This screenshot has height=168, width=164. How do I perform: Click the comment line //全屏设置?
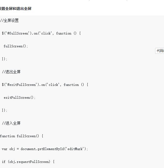click(9, 20)
